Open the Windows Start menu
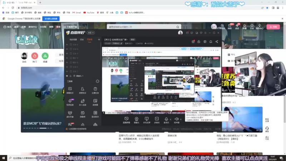The width and height of the screenshot is (286, 161). 4,158
